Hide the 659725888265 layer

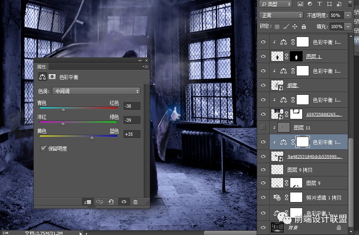[263, 114]
